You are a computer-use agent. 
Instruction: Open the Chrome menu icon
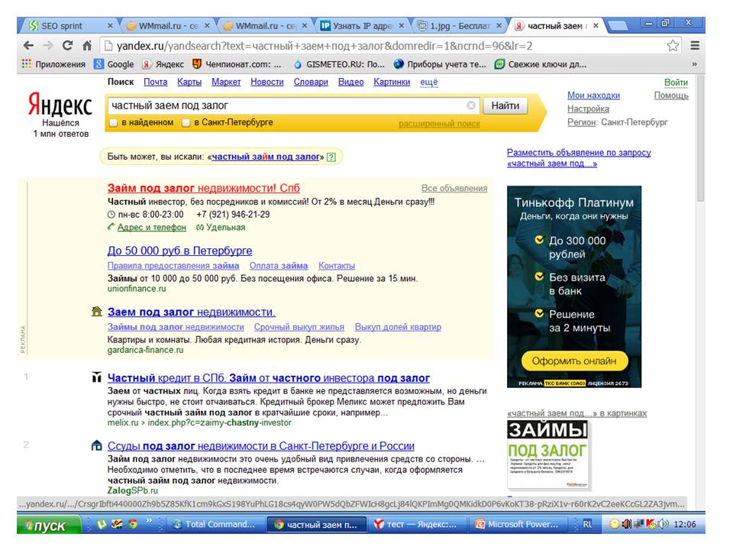click(695, 45)
